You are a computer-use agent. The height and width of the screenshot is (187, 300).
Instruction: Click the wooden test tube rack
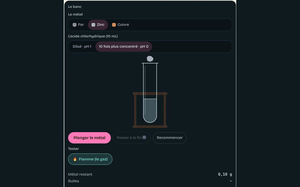pyautogui.click(x=150, y=110)
